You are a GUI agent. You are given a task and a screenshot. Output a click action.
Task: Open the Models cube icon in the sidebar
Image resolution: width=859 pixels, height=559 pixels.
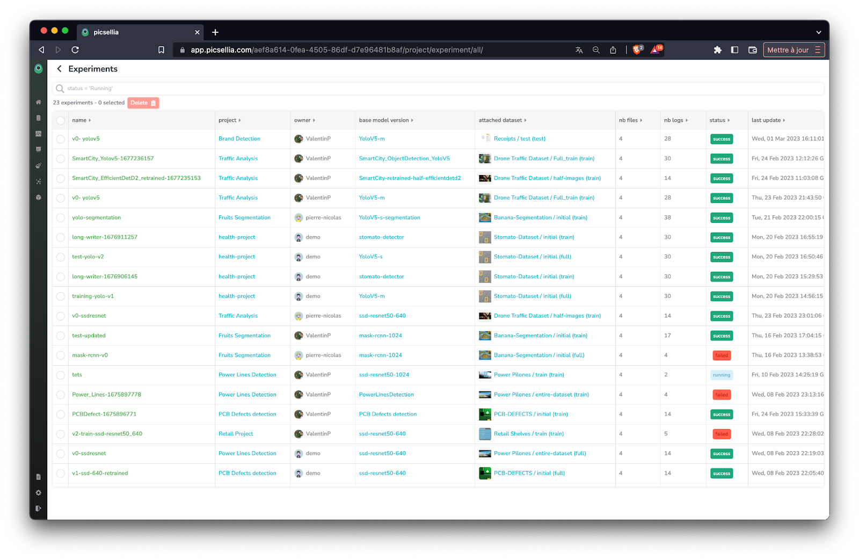click(38, 198)
